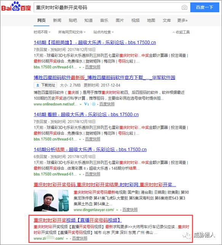Image resolution: width=222 pixels, height=245 pixels.
Task: Click the camera image search icon
Action: tap(184, 7)
